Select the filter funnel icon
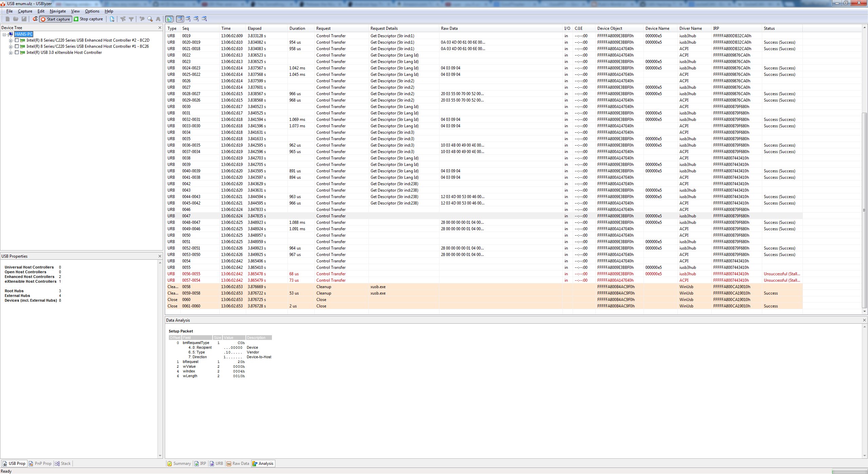 point(131,19)
